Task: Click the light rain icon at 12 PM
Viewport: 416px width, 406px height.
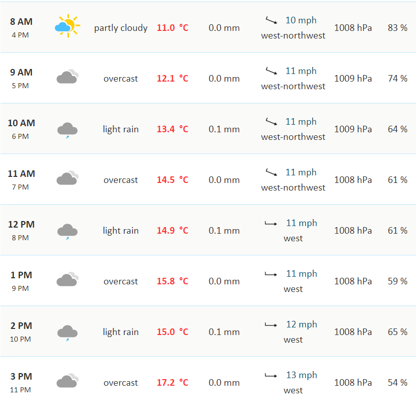Action: click(67, 231)
